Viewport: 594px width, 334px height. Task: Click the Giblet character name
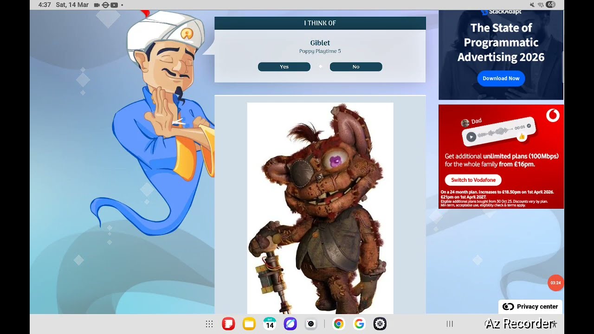(x=320, y=43)
